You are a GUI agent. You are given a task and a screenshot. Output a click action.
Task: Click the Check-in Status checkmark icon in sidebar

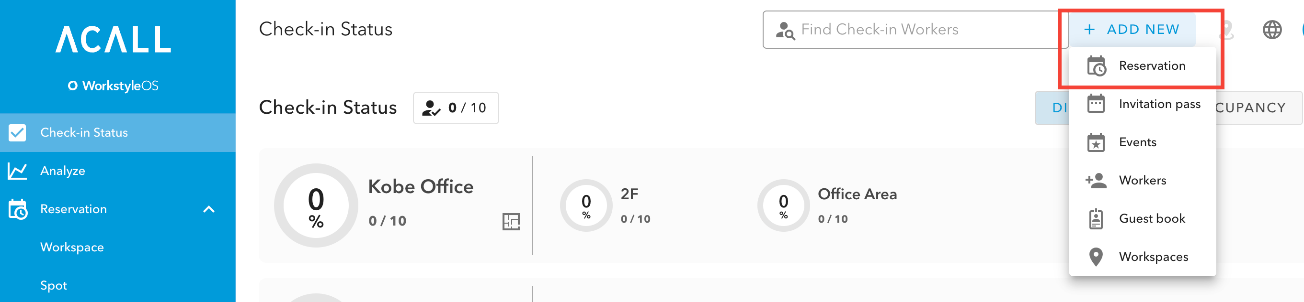tap(17, 133)
